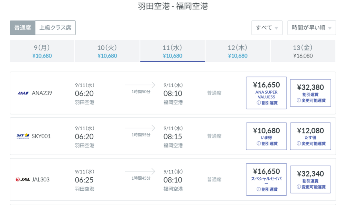Select the 9(月) date tab
The image size is (346, 205).
point(42,51)
